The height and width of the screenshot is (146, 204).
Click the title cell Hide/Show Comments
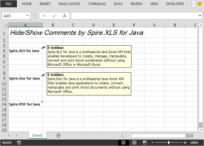76,33
